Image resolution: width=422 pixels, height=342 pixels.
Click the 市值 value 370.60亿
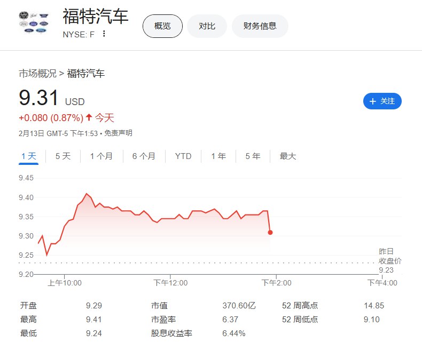coord(239,306)
